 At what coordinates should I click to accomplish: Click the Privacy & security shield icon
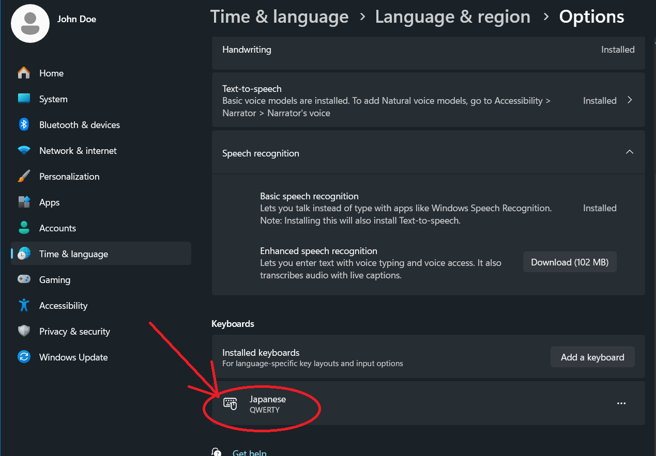[24, 331]
